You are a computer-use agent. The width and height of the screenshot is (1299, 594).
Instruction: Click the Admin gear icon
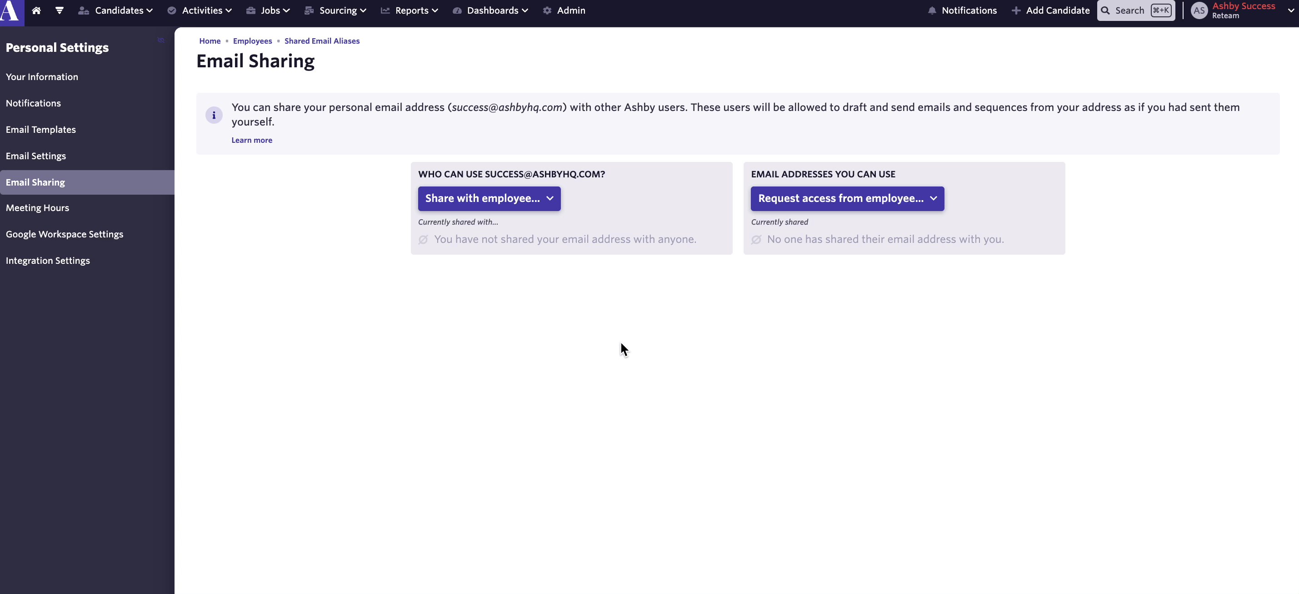[x=547, y=10]
